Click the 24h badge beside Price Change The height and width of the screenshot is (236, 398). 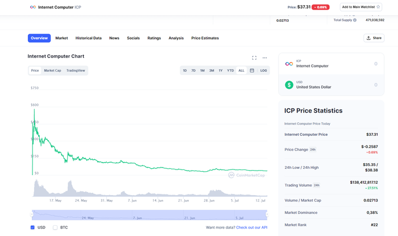point(313,150)
